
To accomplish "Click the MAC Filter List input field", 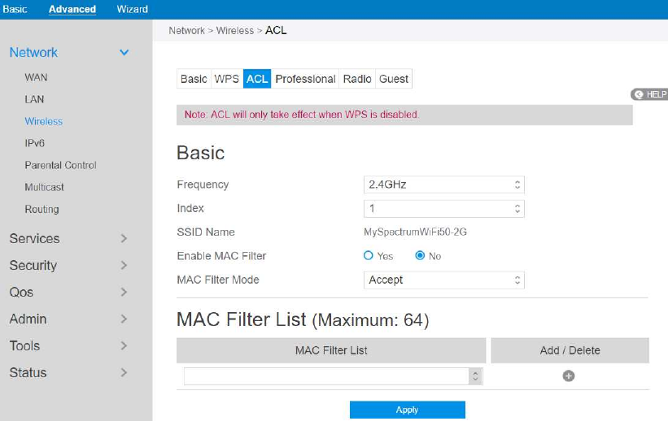I will point(327,375).
